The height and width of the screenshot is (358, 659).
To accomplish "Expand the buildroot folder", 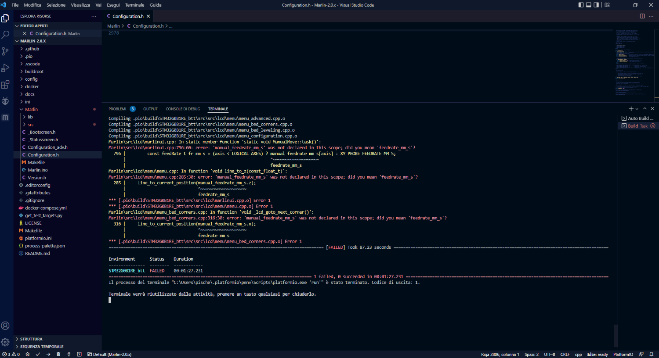I will coord(58,72).
